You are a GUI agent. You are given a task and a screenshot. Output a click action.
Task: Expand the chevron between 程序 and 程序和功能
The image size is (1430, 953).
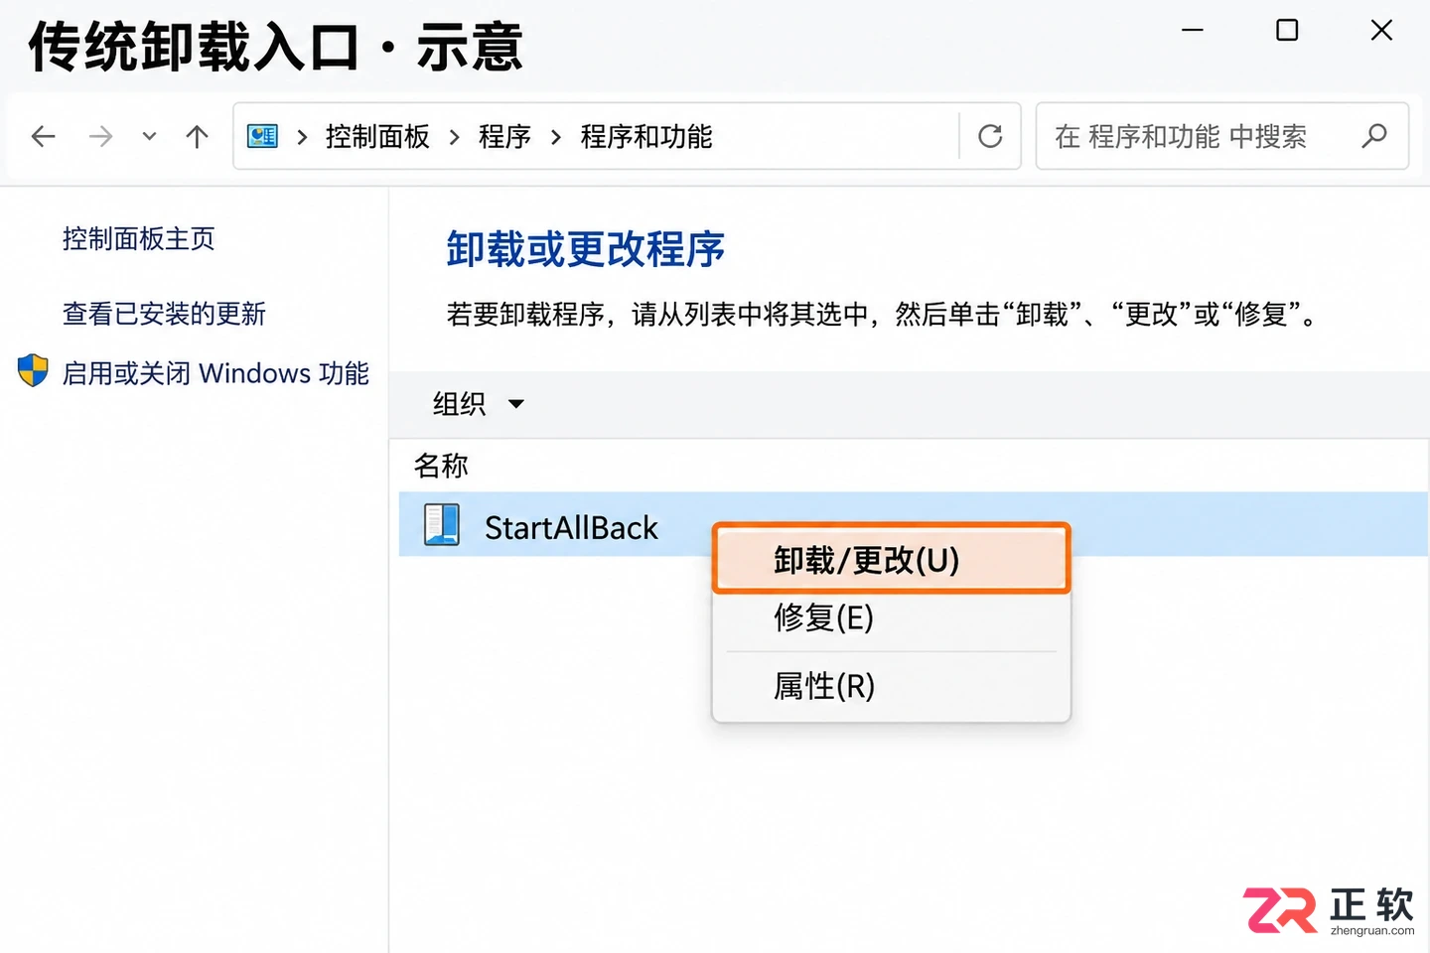tap(556, 137)
